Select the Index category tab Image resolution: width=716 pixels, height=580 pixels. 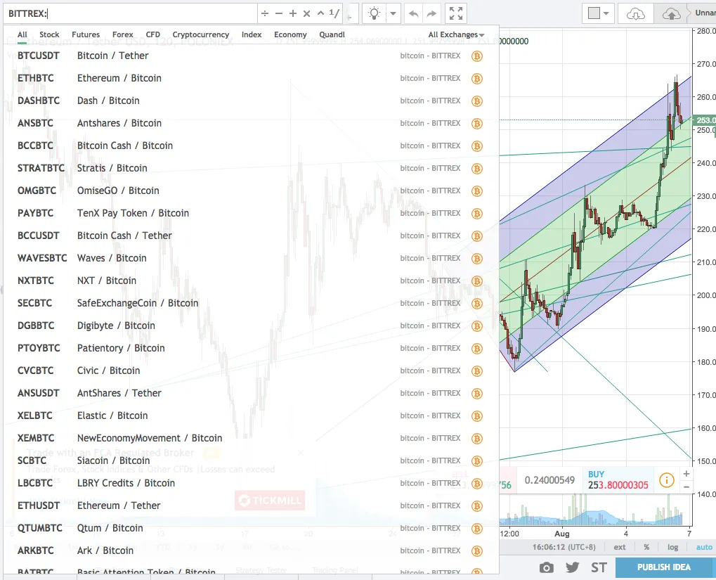(x=252, y=34)
